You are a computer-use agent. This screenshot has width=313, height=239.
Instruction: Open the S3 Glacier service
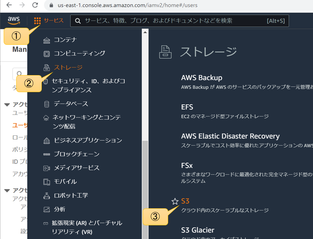point(198,230)
